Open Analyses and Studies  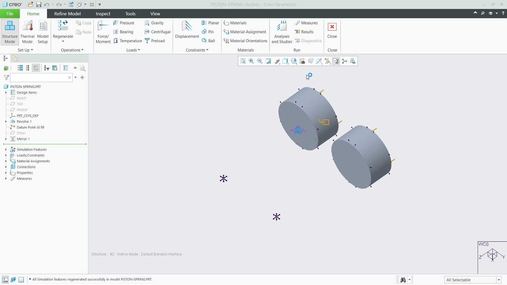tap(282, 32)
